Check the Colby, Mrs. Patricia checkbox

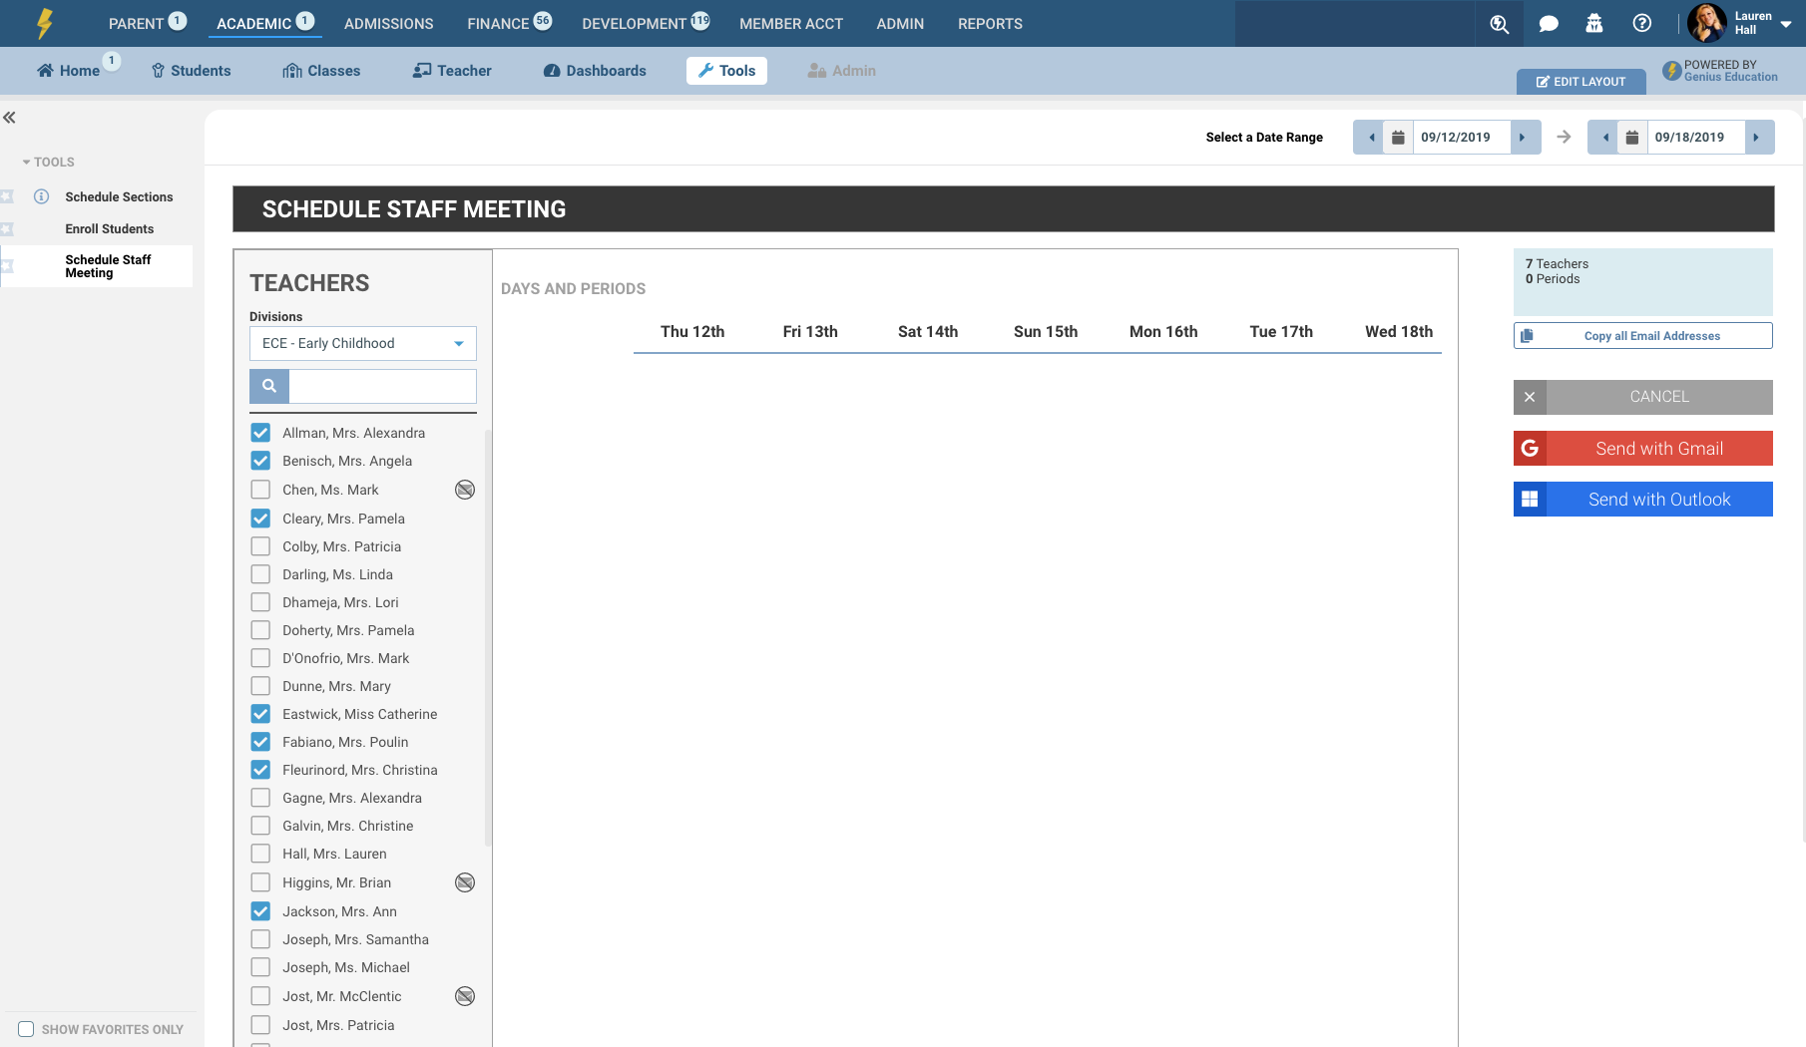[x=260, y=546]
